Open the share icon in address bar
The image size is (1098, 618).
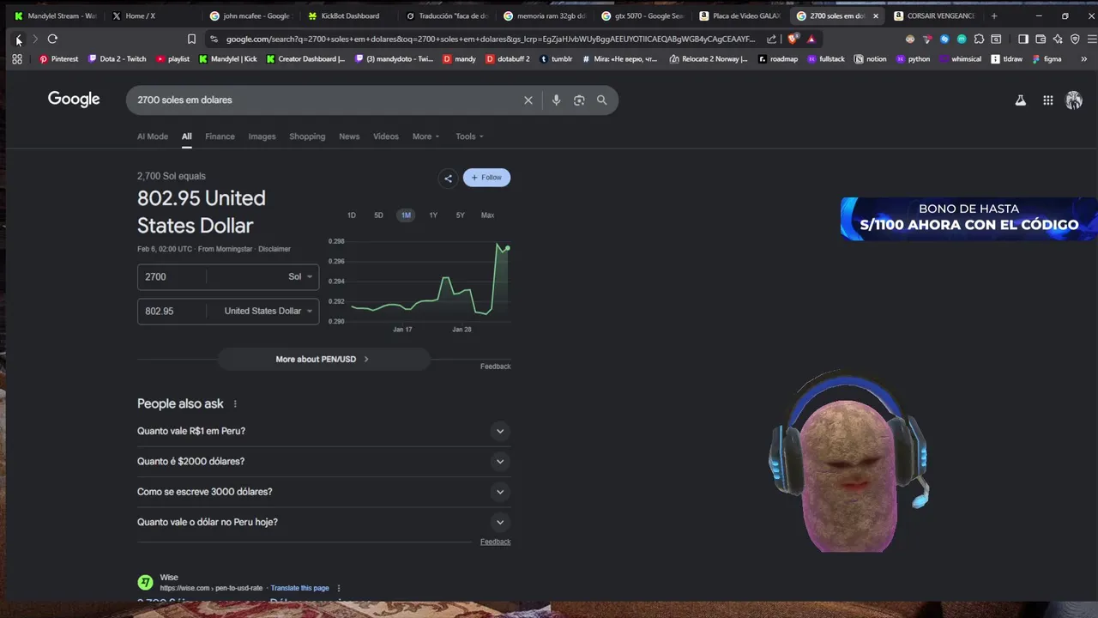tap(771, 39)
